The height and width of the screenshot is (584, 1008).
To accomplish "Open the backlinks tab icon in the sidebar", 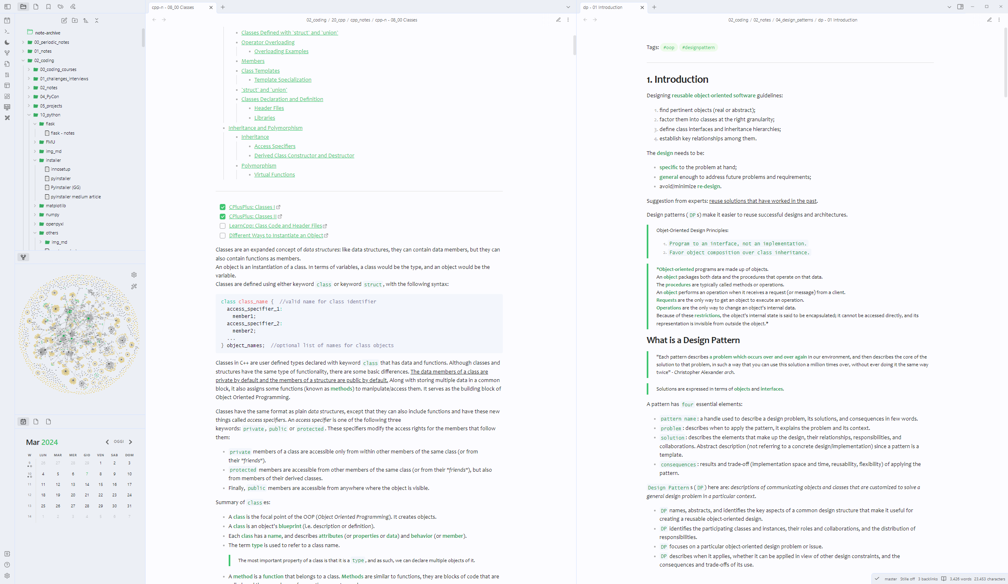I will [73, 7].
